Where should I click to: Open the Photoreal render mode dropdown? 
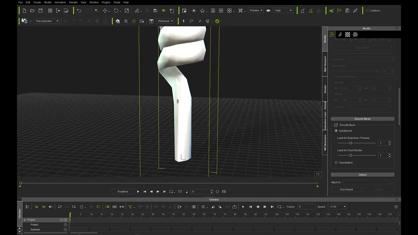(166, 21)
